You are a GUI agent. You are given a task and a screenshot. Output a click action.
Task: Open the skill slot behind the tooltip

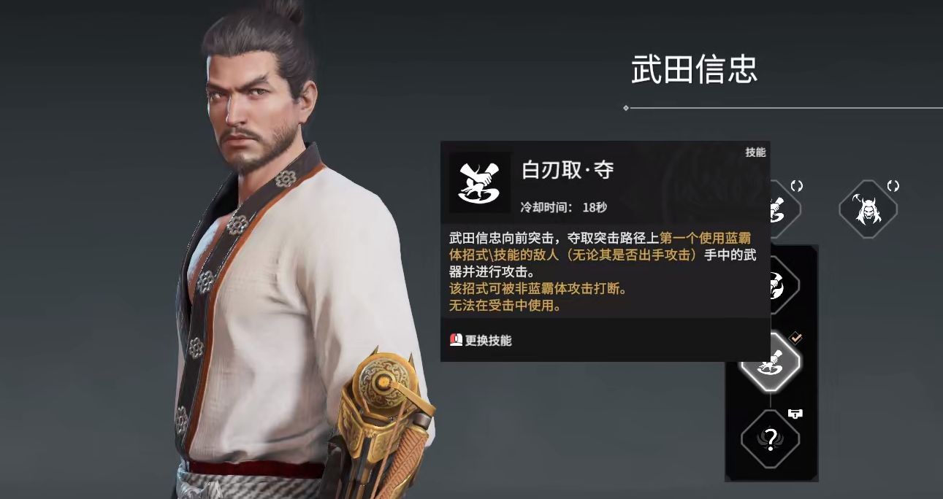click(x=786, y=209)
